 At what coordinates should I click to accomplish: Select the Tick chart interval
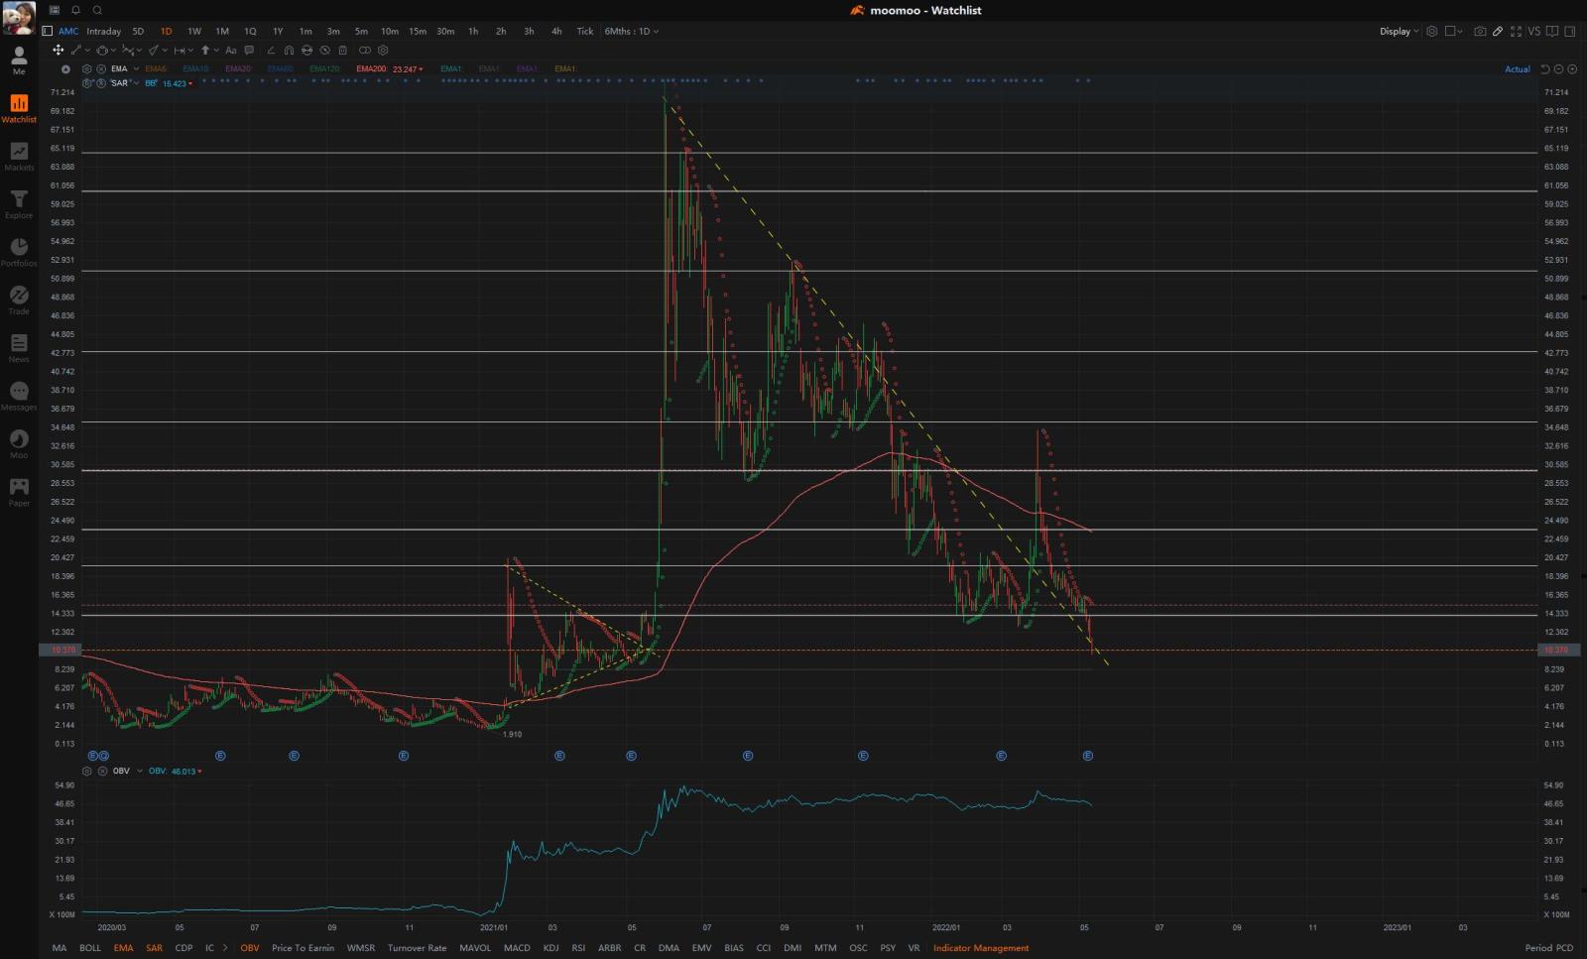click(585, 31)
